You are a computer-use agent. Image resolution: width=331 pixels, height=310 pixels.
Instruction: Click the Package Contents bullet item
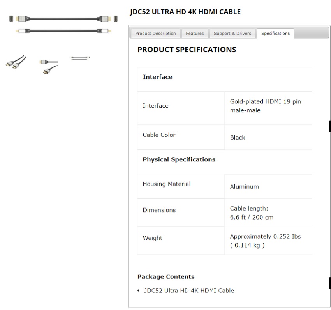tap(189, 291)
